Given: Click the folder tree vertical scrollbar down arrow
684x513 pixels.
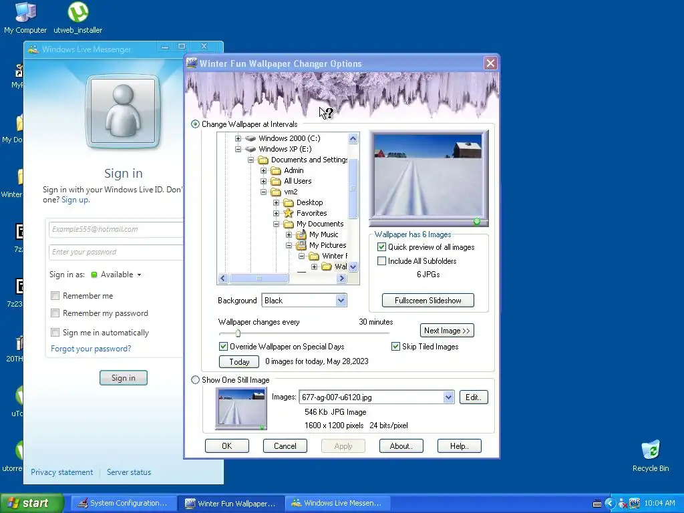Looking at the screenshot, I should (x=353, y=267).
